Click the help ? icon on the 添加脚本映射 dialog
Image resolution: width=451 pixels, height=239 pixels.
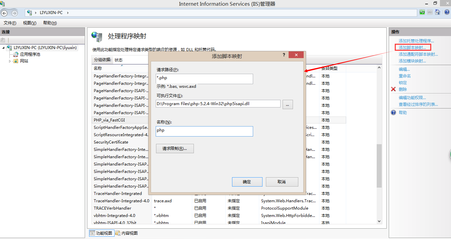pos(284,54)
